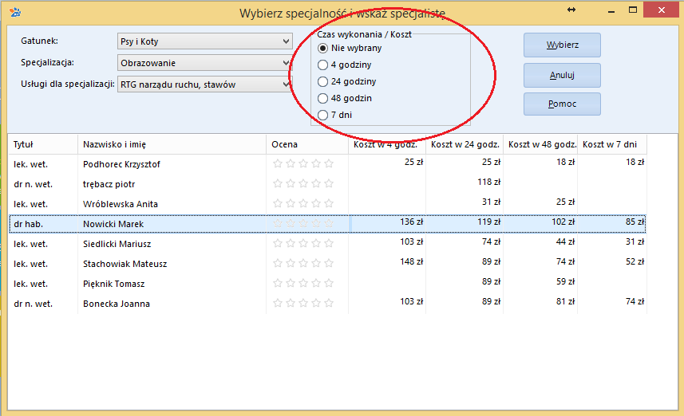
Task: Click the Koszt w 24 godz. column header
Action: point(465,144)
